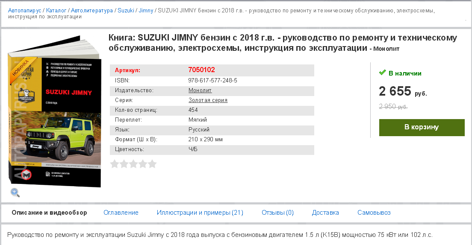The height and width of the screenshot is (245, 472).
Task: Click the first rating star
Action: (115, 164)
